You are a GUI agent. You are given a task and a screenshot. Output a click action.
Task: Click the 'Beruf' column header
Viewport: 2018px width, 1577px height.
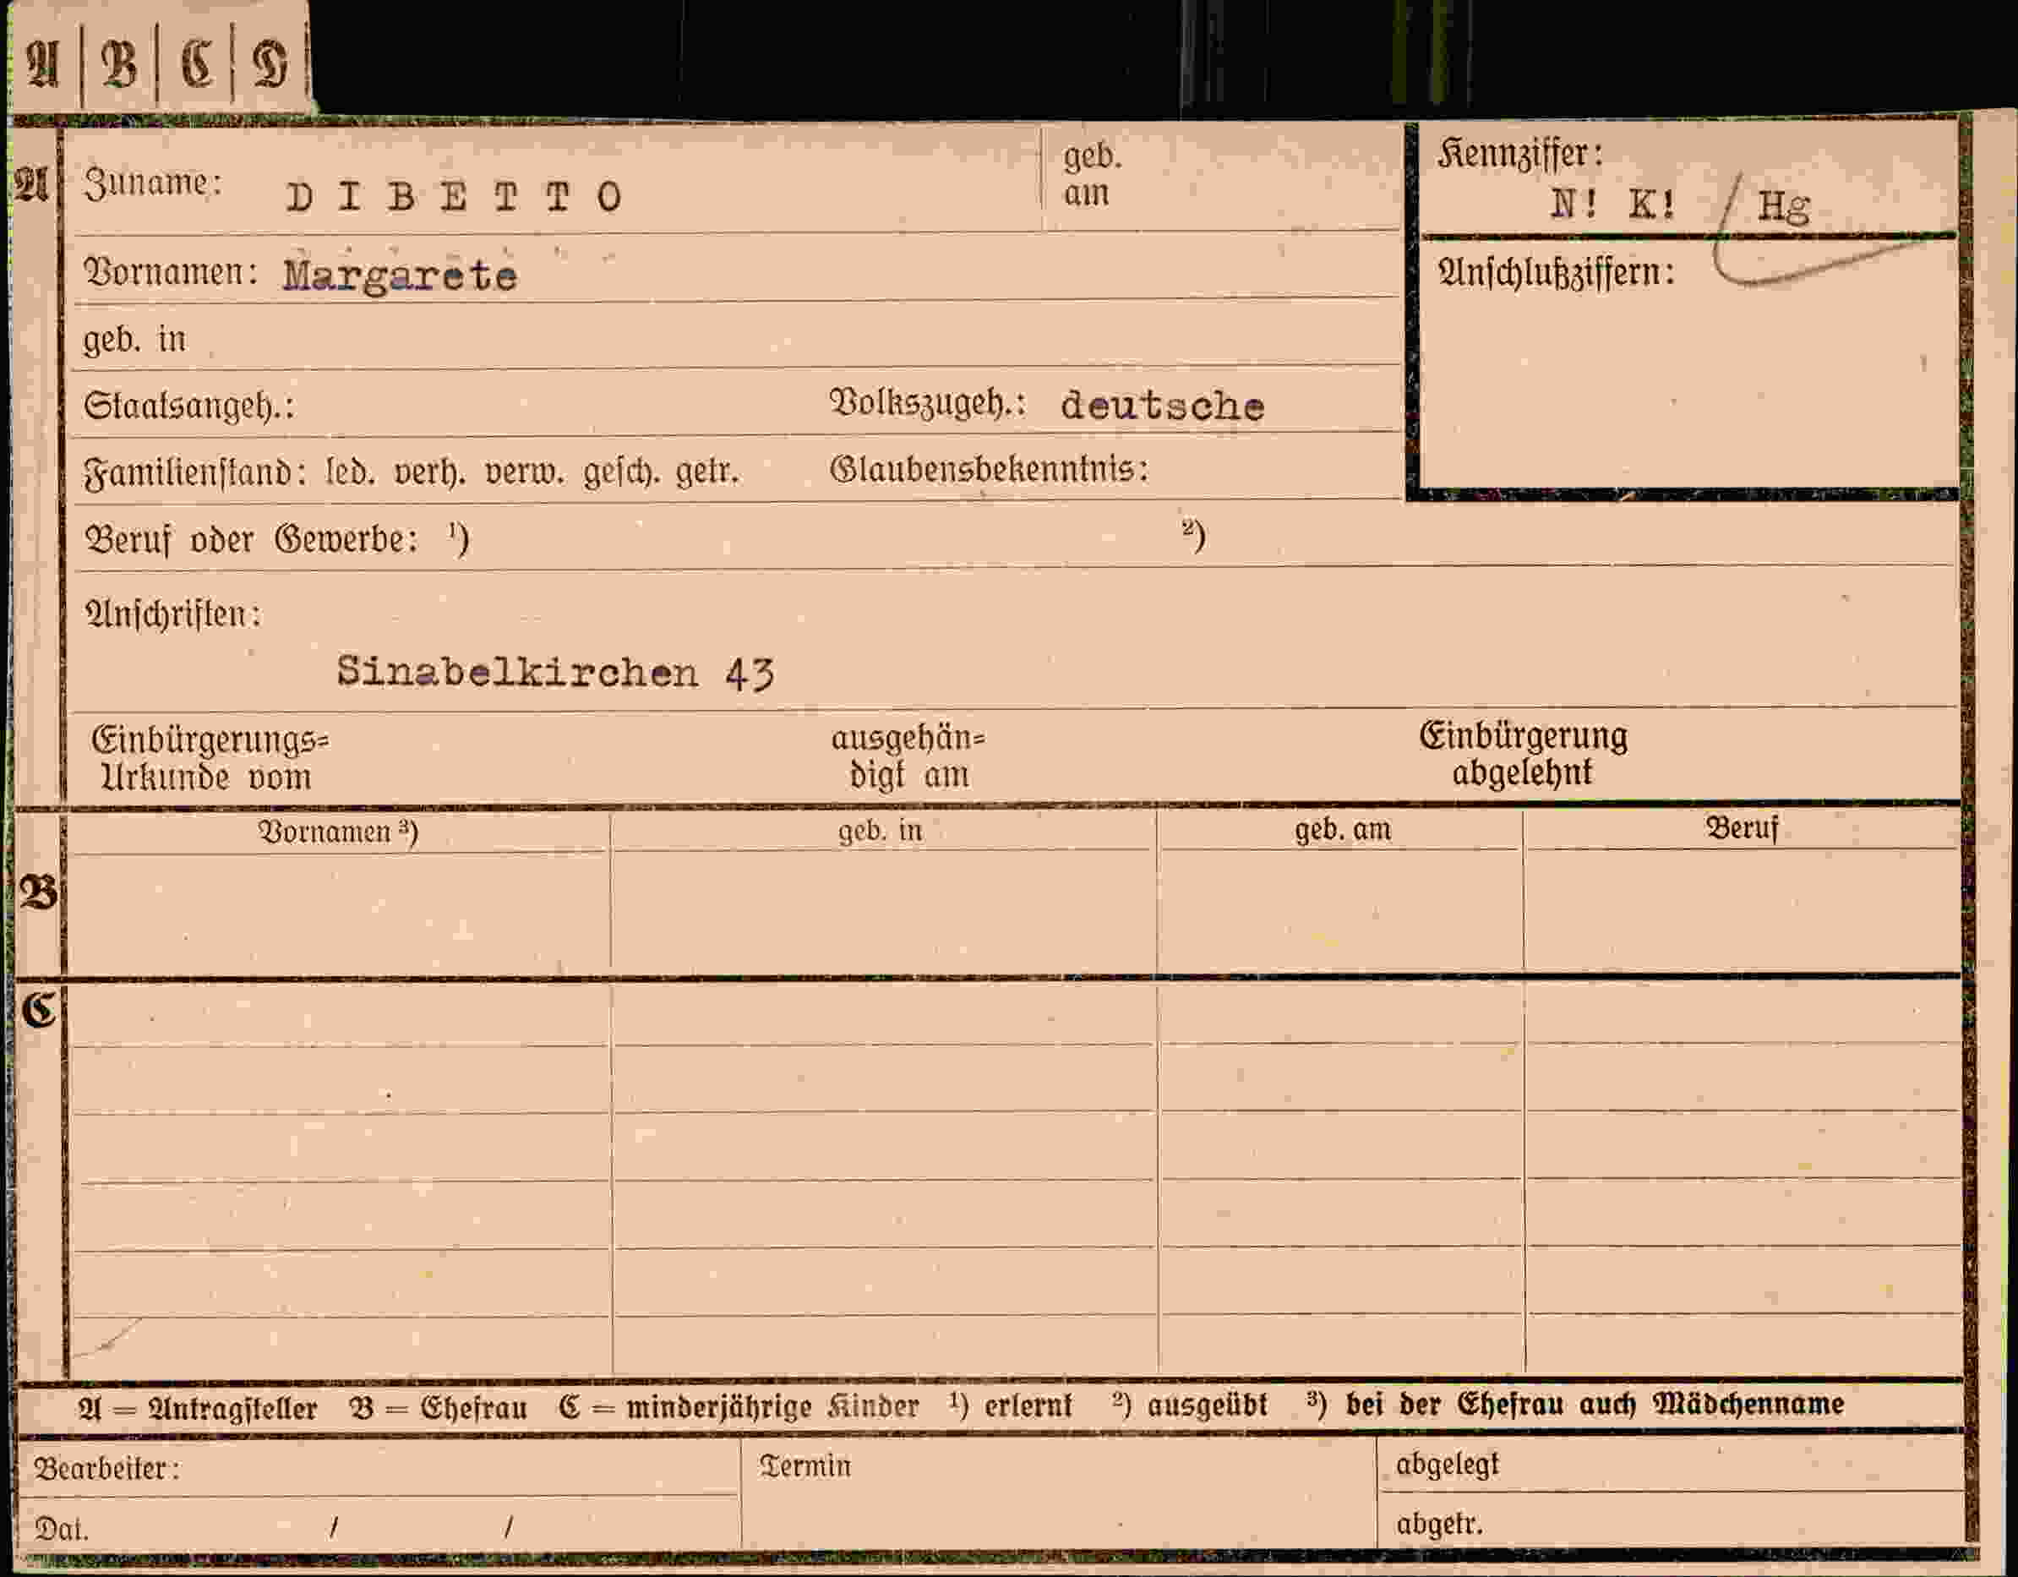[x=1742, y=827]
